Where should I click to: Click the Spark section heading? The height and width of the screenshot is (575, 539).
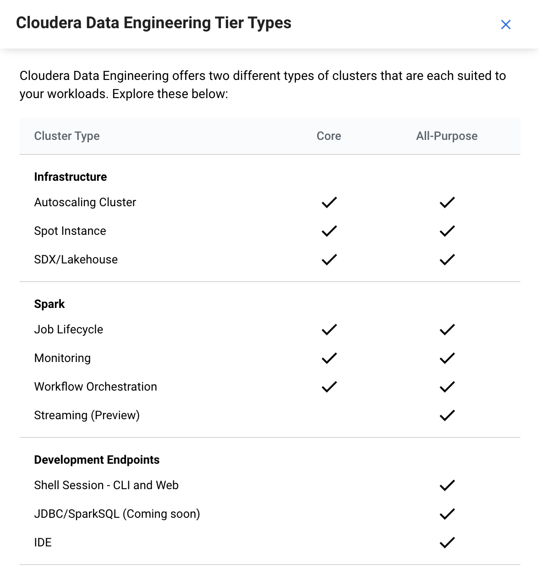[x=49, y=304]
